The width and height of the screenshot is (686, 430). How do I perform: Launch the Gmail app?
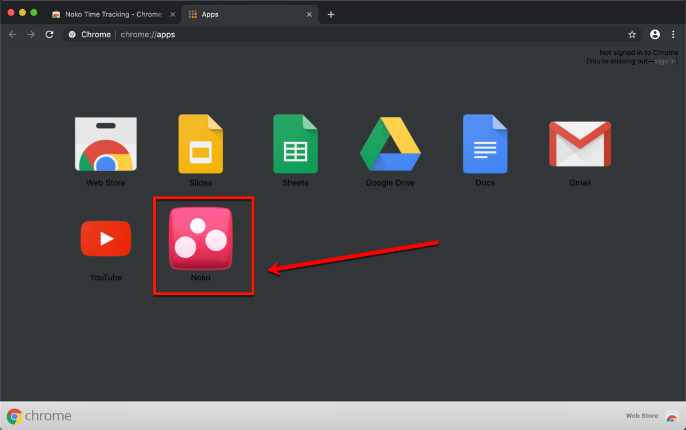coord(580,143)
